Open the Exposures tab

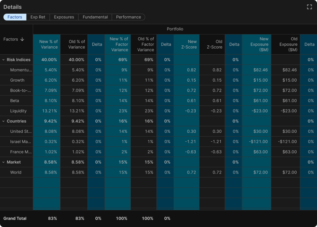click(64, 17)
